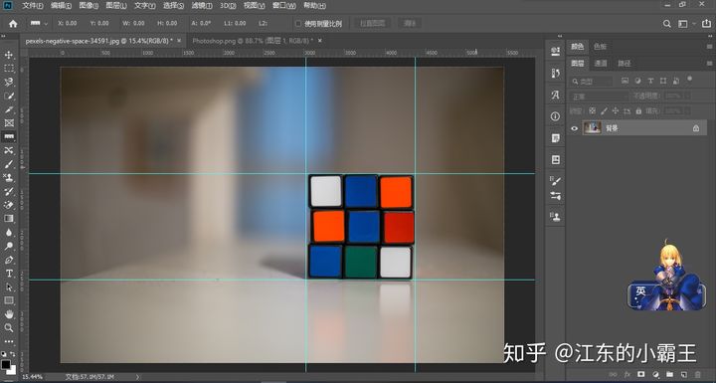Switch to the 色板 panel tab
This screenshot has width=716, height=383.
tap(600, 47)
